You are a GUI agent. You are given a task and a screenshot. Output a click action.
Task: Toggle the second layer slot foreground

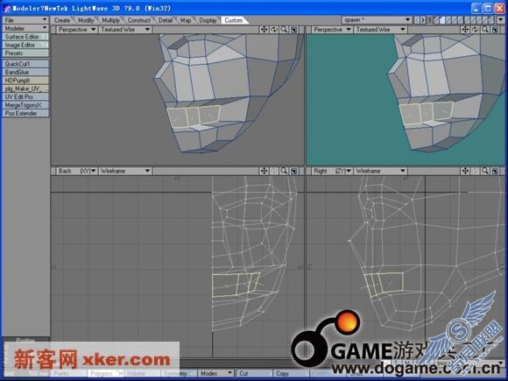(x=442, y=20)
